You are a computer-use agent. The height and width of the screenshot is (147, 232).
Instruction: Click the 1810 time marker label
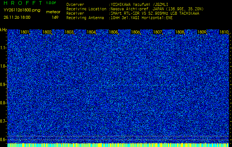click(x=224, y=32)
